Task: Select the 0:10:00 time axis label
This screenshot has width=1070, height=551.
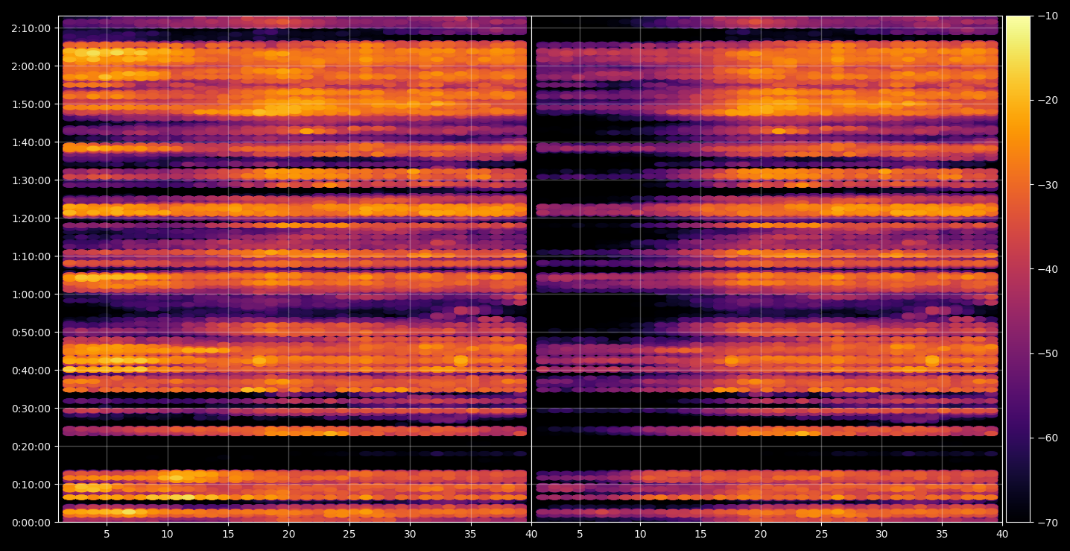Action: 31,484
